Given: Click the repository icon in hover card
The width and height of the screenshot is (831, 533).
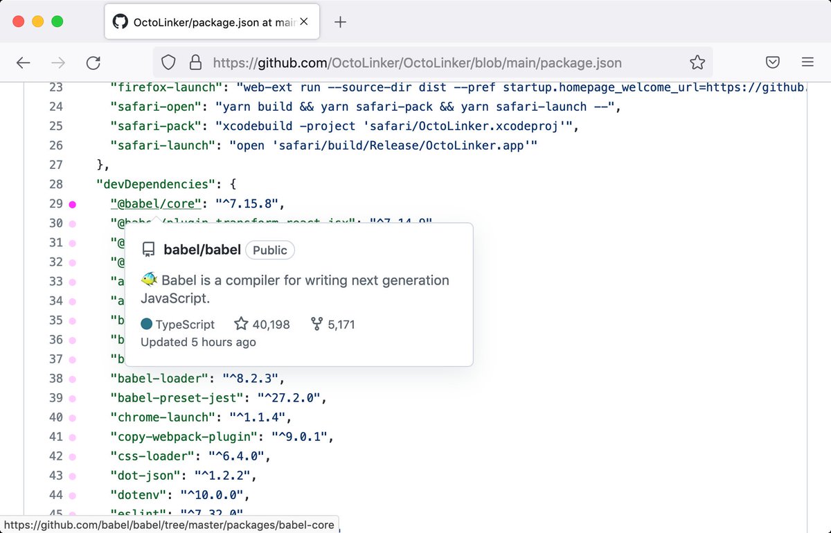Looking at the screenshot, I should click(148, 250).
